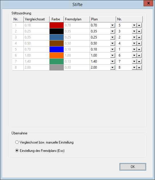The width and height of the screenshot is (155, 180).
Task: Click up arrow for row 7 Nr.
Action: tap(139, 61)
